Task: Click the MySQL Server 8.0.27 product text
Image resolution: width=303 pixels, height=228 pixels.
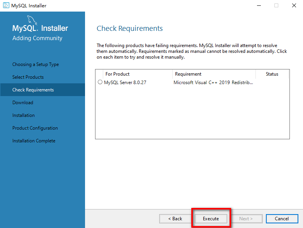Action: click(x=125, y=83)
